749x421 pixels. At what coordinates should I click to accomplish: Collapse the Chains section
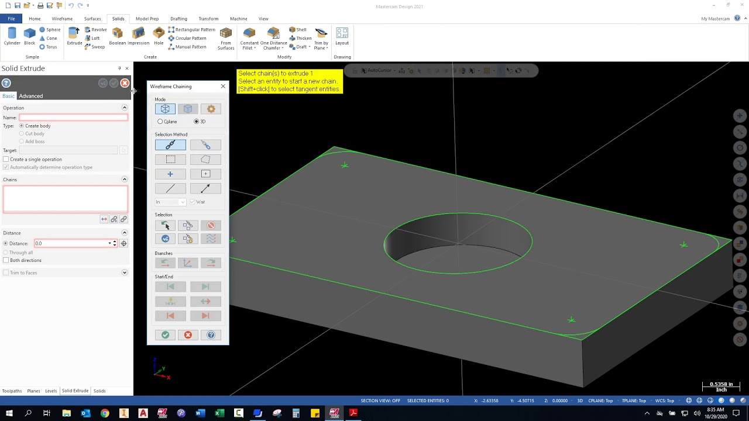click(x=124, y=180)
